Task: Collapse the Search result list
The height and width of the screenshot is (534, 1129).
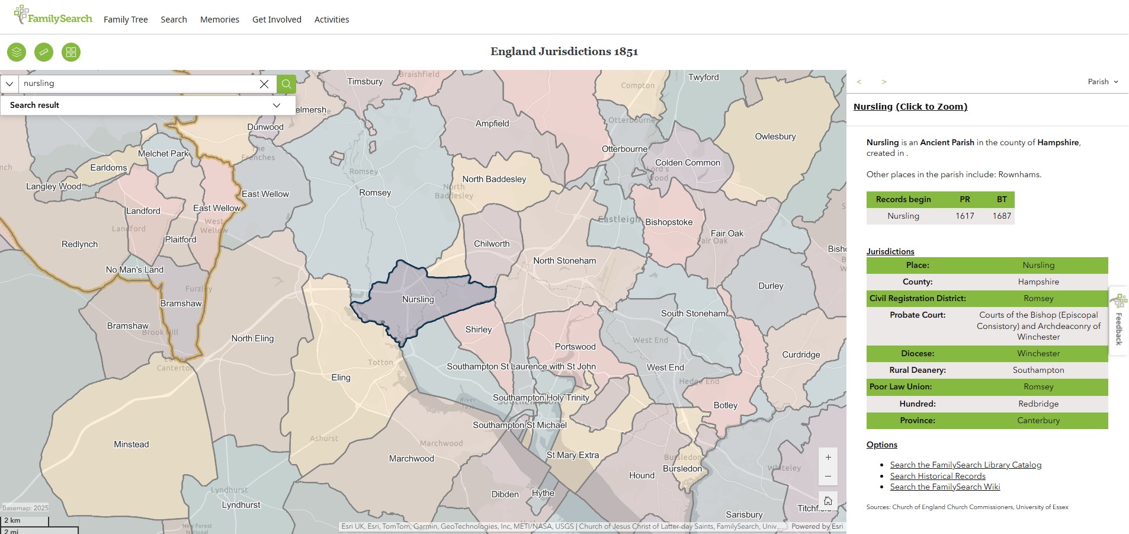Action: (276, 105)
